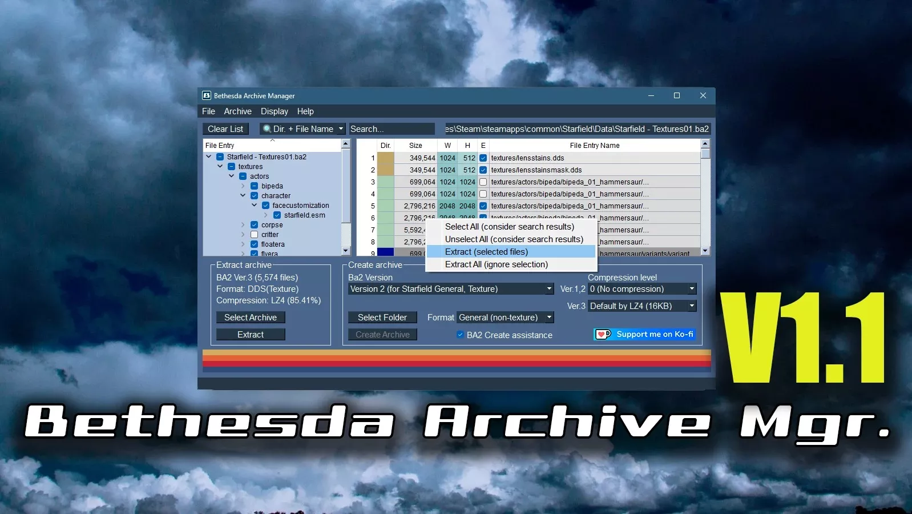Click the archive path field ending Textures01.ba2
This screenshot has width=912, height=514.
click(577, 129)
